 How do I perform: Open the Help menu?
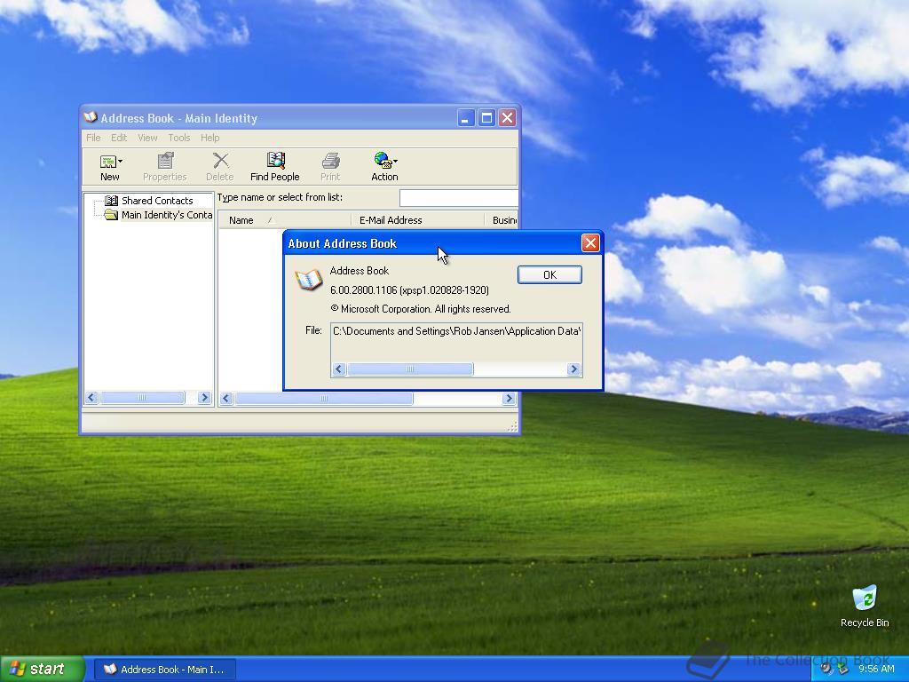coord(209,138)
